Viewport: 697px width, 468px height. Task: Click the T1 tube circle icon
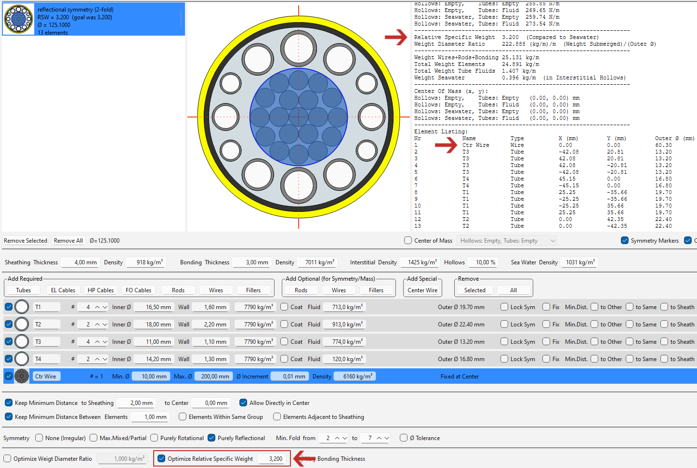pos(22,307)
